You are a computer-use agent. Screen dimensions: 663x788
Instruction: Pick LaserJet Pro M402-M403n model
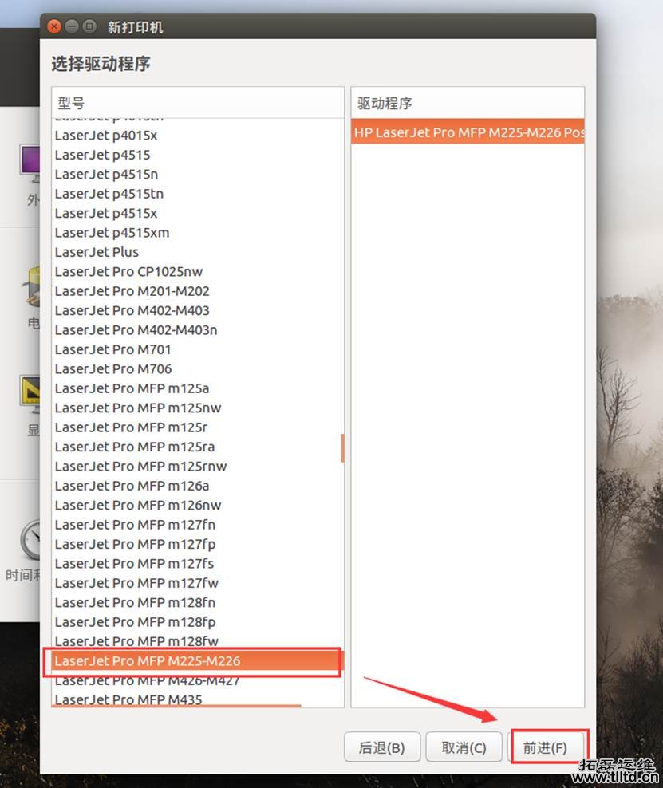tap(136, 329)
